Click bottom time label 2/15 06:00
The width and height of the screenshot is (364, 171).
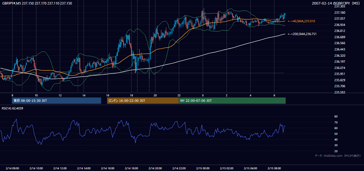coord(274,168)
